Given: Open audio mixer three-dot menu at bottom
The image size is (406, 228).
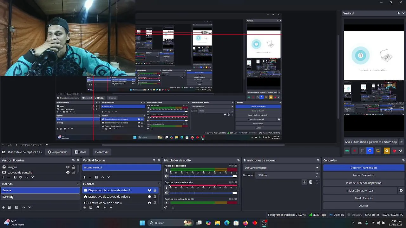Looking at the screenshot, I should click(x=173, y=207).
